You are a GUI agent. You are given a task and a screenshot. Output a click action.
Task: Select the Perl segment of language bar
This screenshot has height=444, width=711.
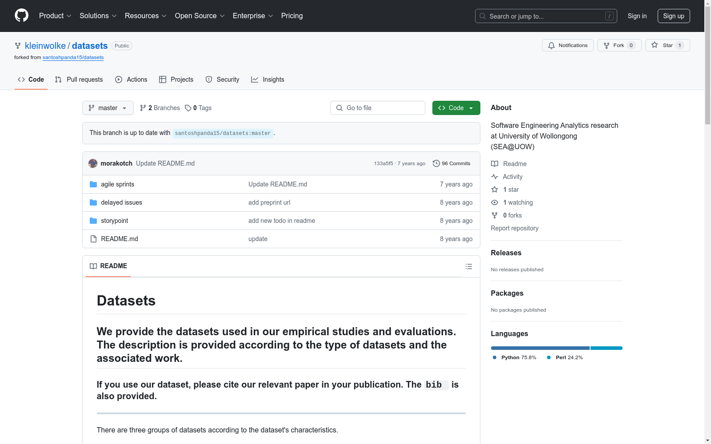[607, 348]
